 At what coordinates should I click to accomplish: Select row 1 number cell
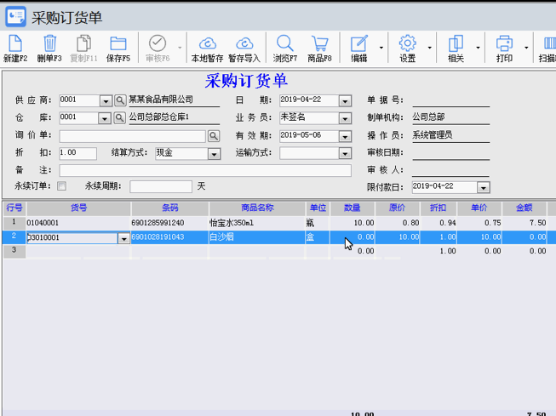(14, 223)
